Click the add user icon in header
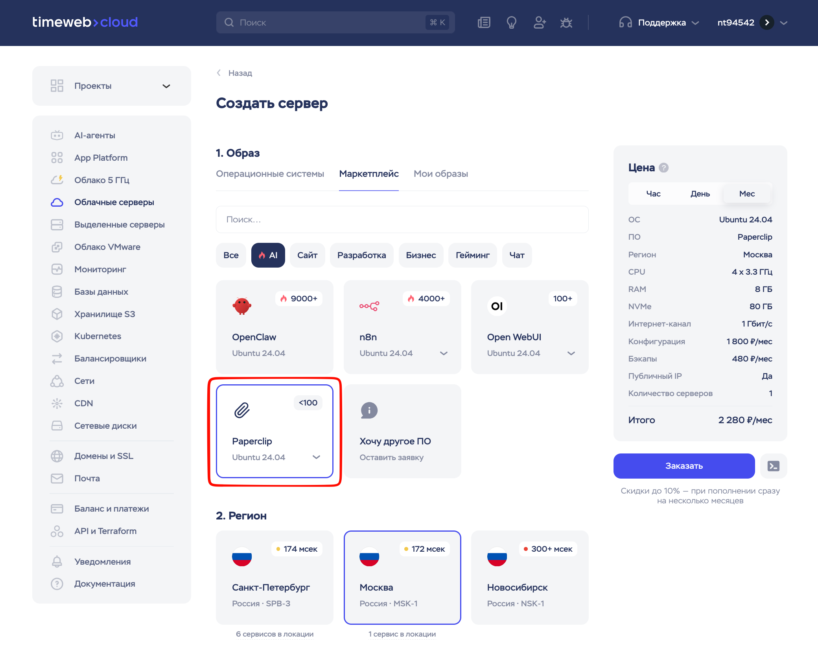The image size is (818, 646). coord(539,22)
